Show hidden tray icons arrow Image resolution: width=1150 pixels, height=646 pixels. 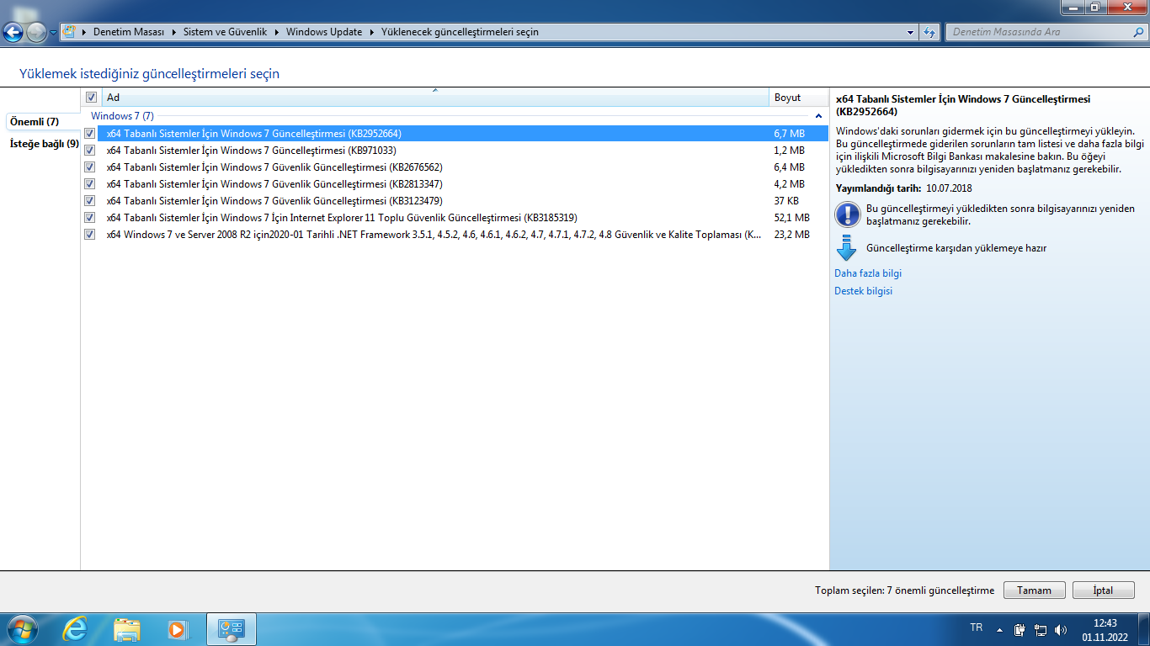[1000, 629]
